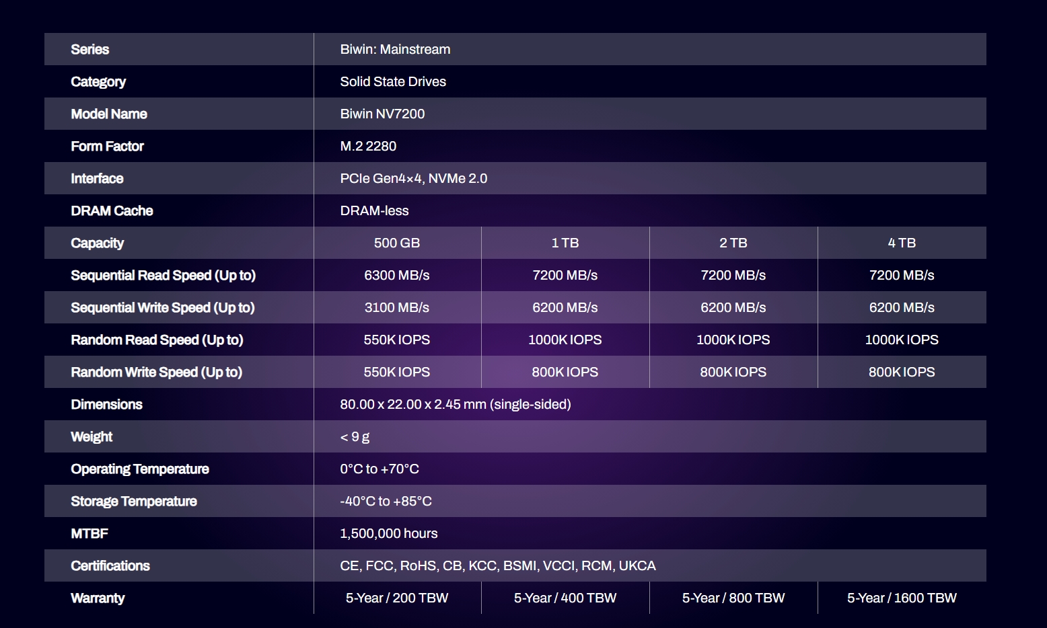Image resolution: width=1047 pixels, height=628 pixels.
Task: Click the "Category" row label
Action: click(98, 81)
